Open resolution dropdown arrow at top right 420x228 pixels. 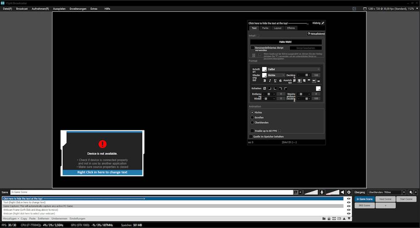pos(417,8)
